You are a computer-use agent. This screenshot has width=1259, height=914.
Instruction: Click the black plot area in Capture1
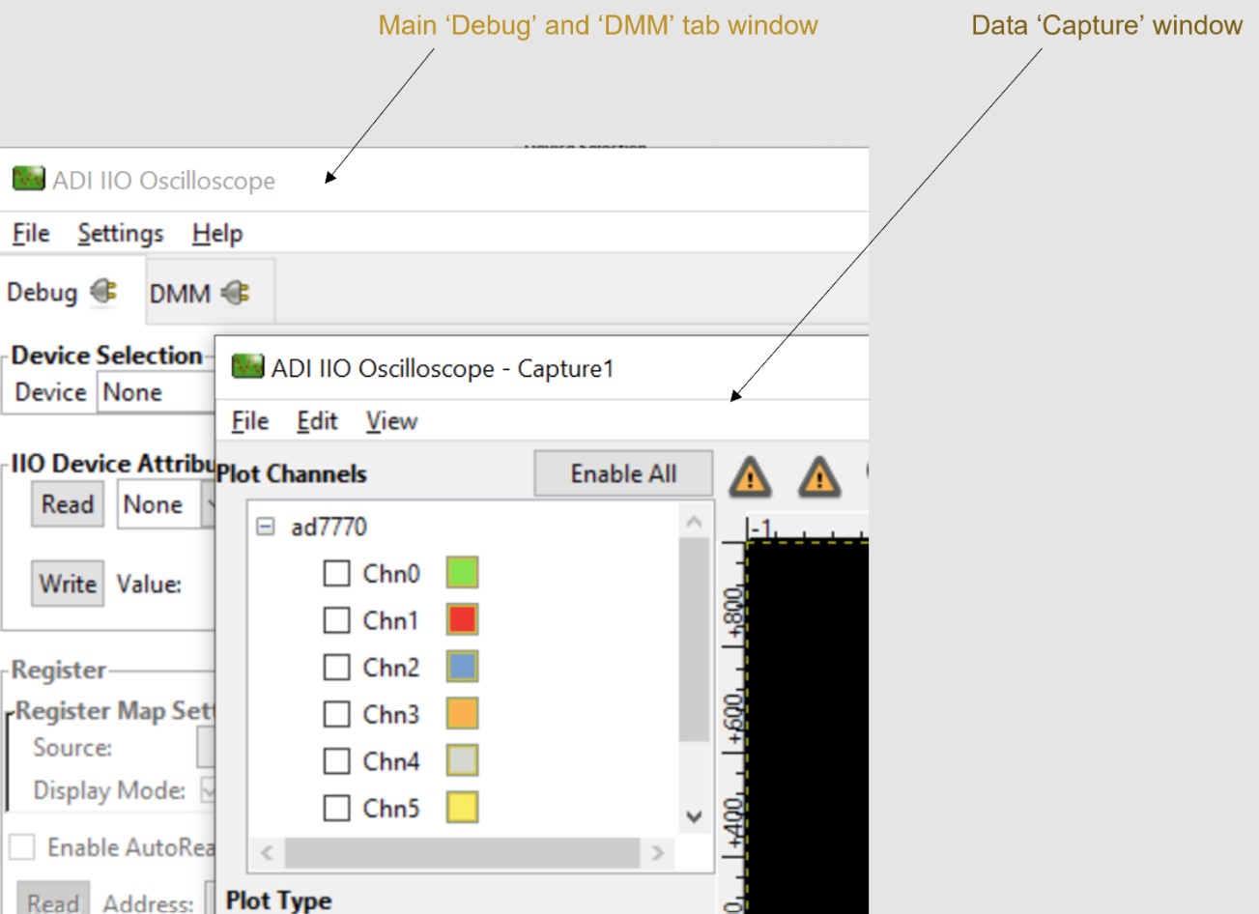point(807,728)
